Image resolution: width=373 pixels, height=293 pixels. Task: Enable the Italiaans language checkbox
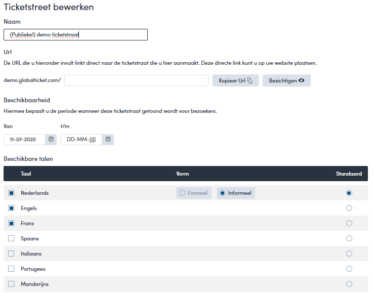(x=11, y=254)
